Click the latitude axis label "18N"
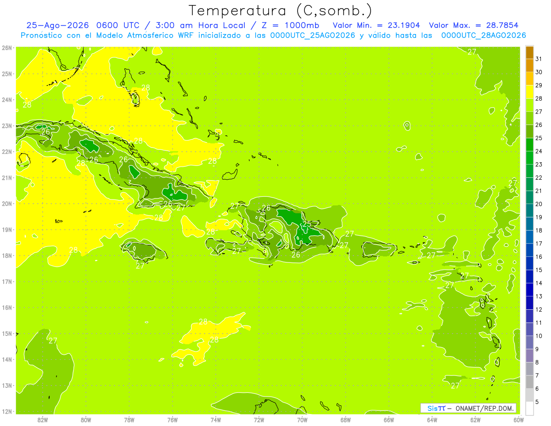The image size is (551, 426). (7, 256)
